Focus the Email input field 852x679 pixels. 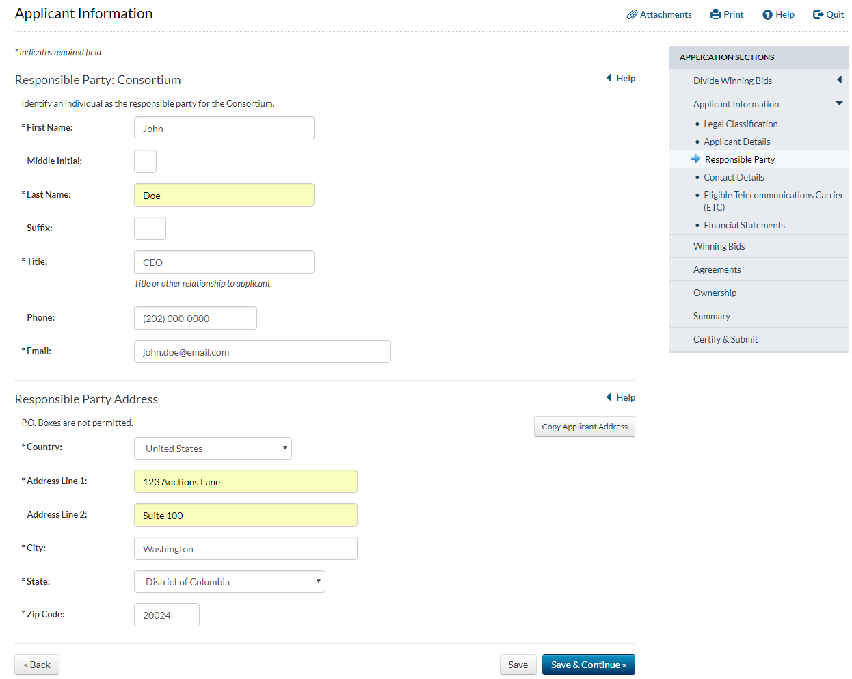coord(262,352)
